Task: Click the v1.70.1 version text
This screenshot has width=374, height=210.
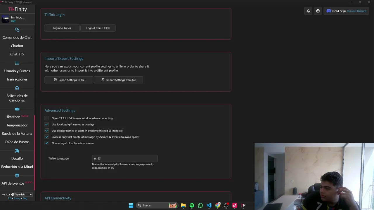Action: tap(6, 195)
